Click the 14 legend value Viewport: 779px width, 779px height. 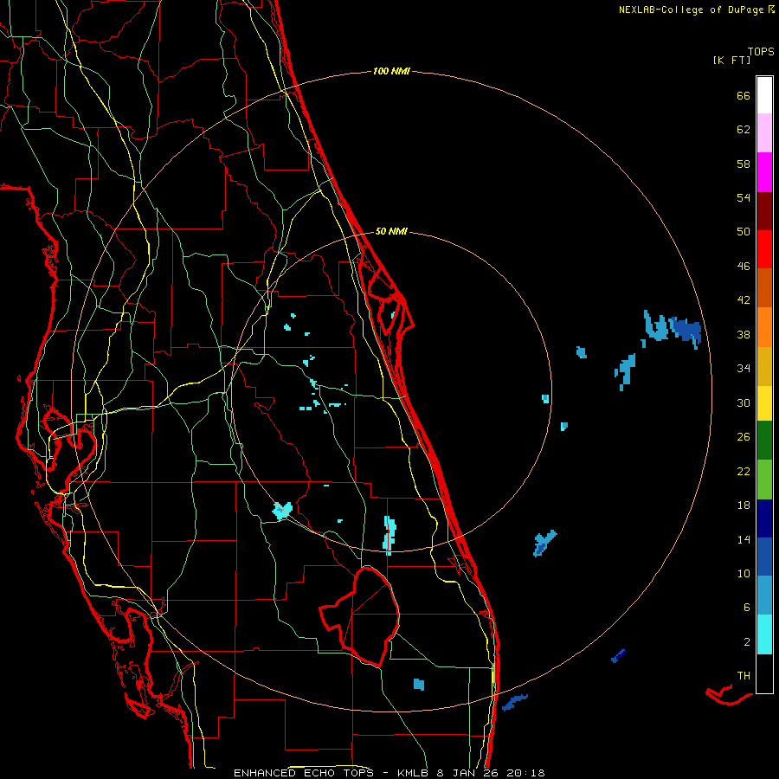[744, 539]
